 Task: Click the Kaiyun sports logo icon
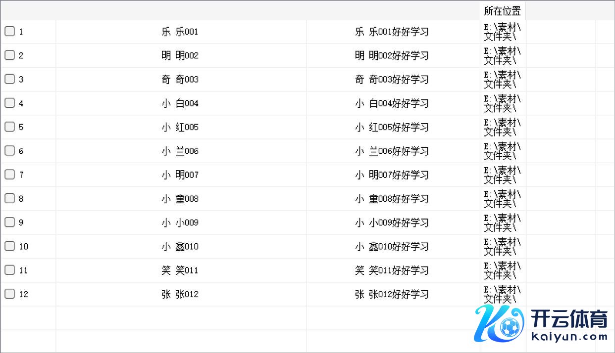pos(499,324)
